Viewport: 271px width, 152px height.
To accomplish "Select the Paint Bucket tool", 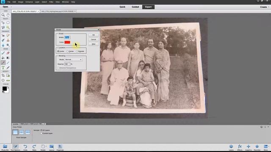I will coord(3,58).
